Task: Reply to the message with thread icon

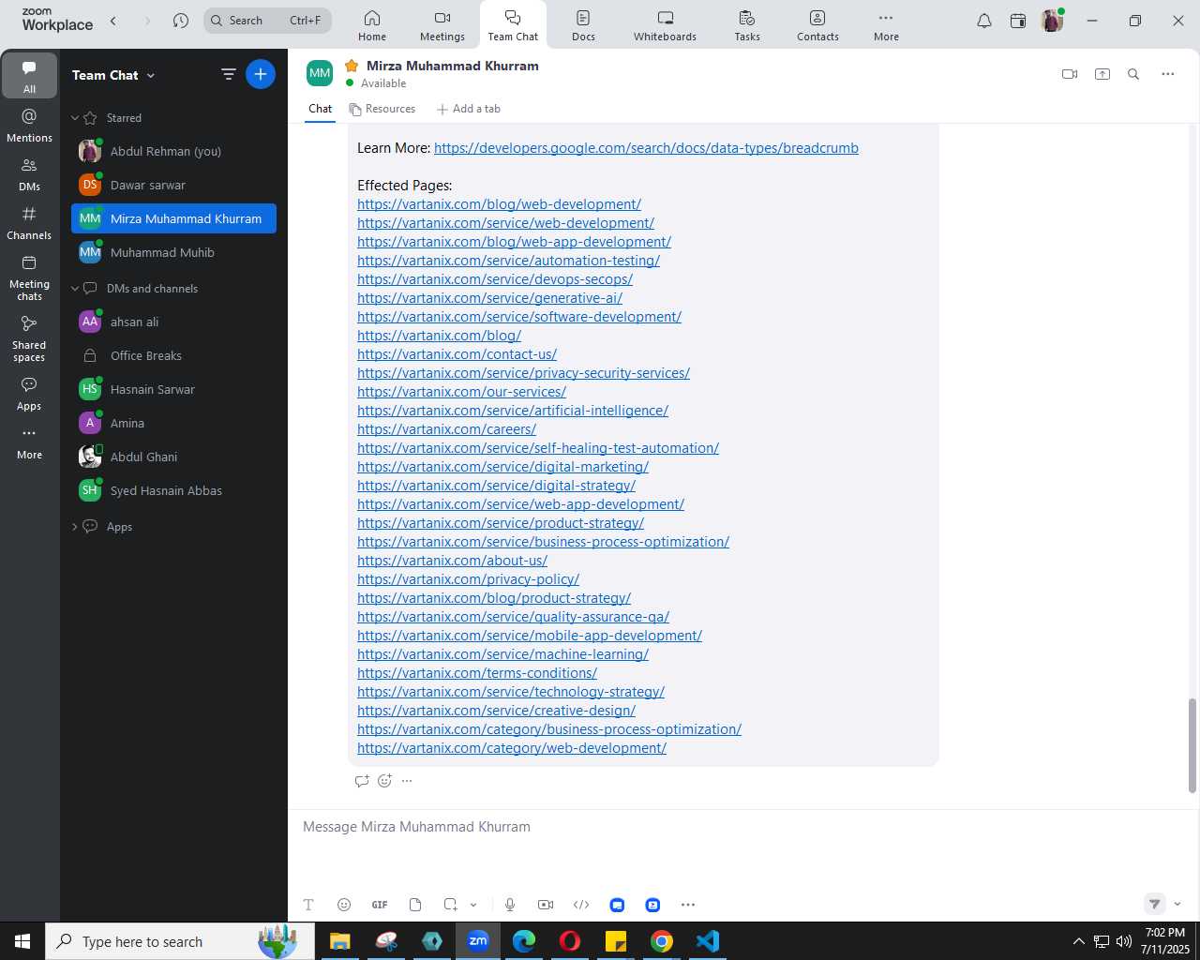Action: point(362,781)
